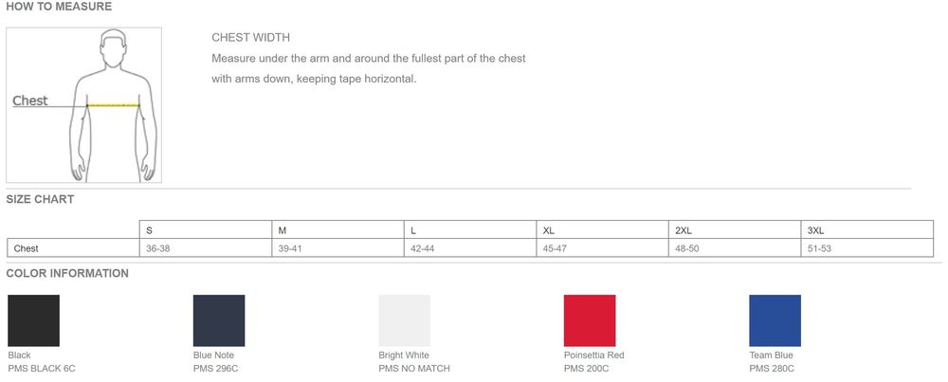Pick the Poinsettia Red color swatch
The width and height of the screenshot is (948, 382).
[x=590, y=320]
